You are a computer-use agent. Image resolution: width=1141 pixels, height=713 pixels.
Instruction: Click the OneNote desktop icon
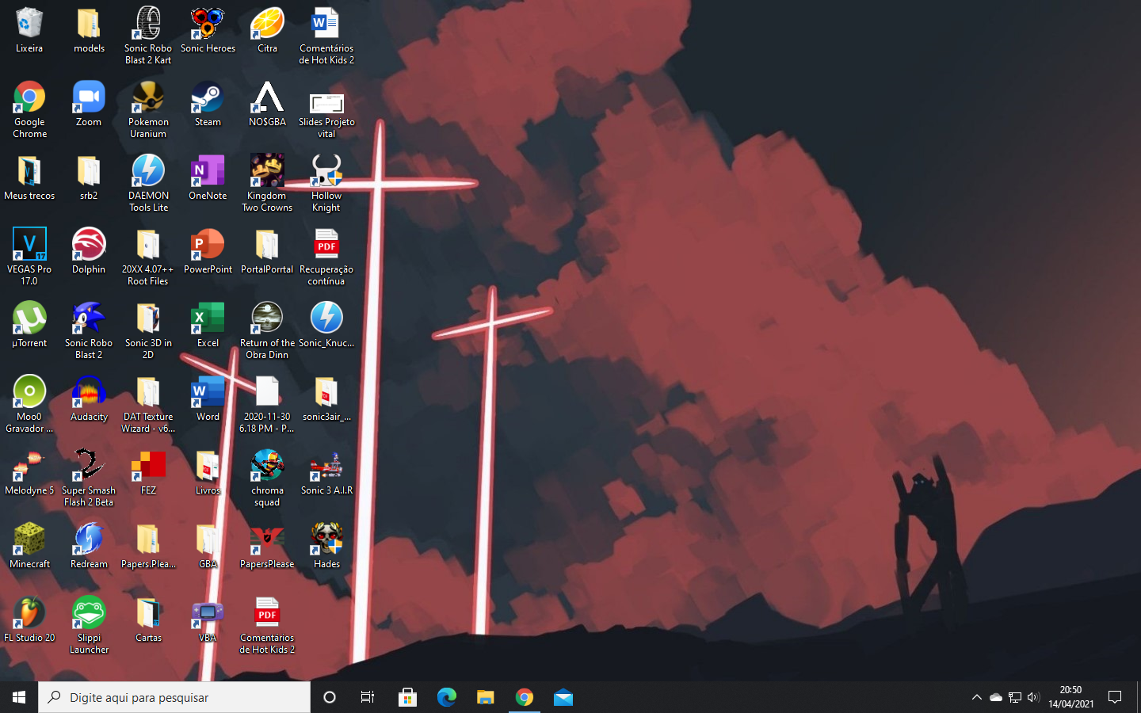click(208, 177)
